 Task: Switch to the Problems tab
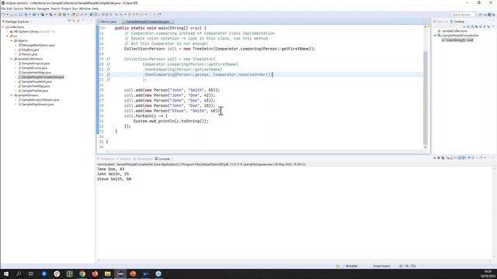click(x=106, y=159)
